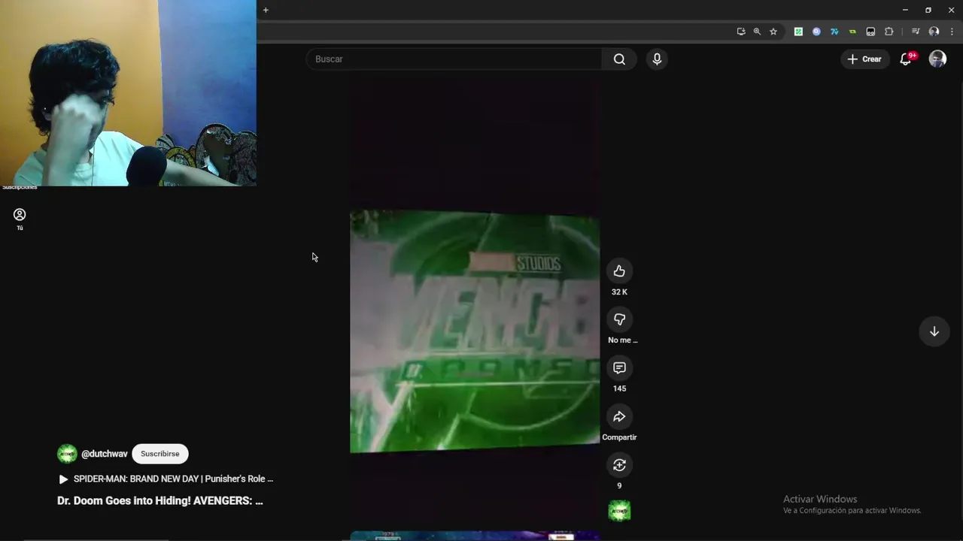The image size is (963, 541).
Task: Open the comments showing 145
Action: 619,368
